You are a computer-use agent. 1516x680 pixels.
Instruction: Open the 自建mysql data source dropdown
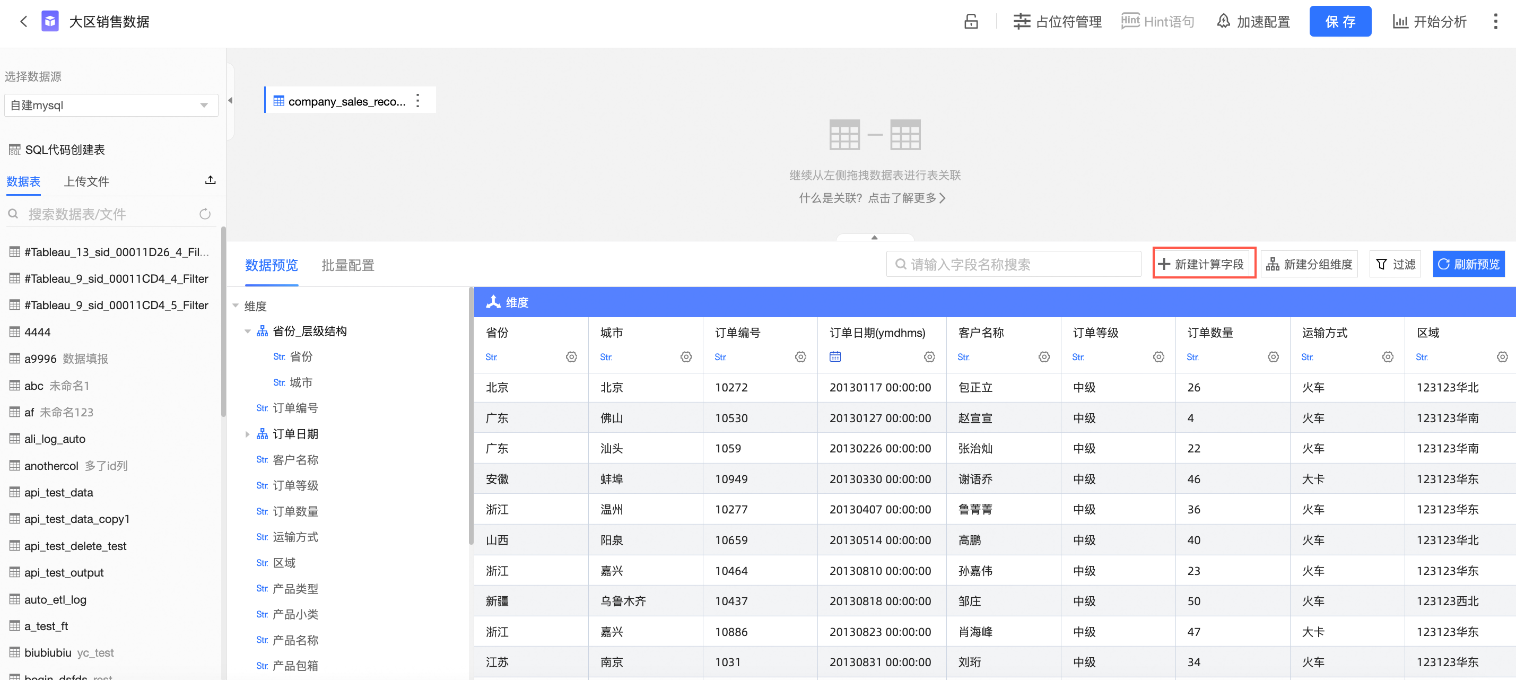click(x=111, y=106)
